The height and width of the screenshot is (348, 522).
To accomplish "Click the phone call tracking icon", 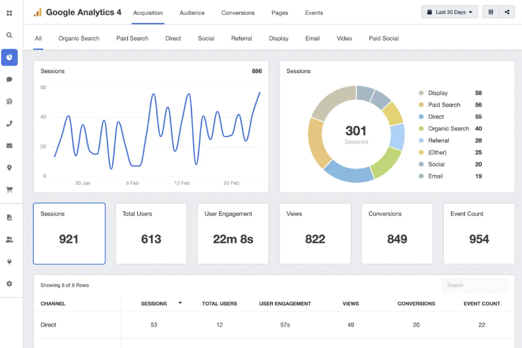I will (9, 123).
